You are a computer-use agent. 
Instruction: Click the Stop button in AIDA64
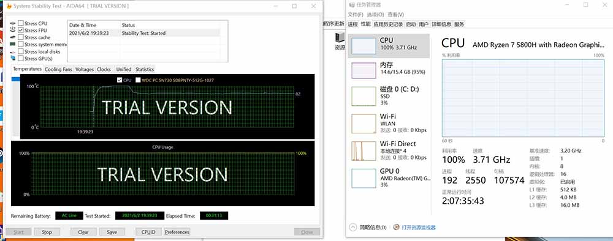coord(47,232)
